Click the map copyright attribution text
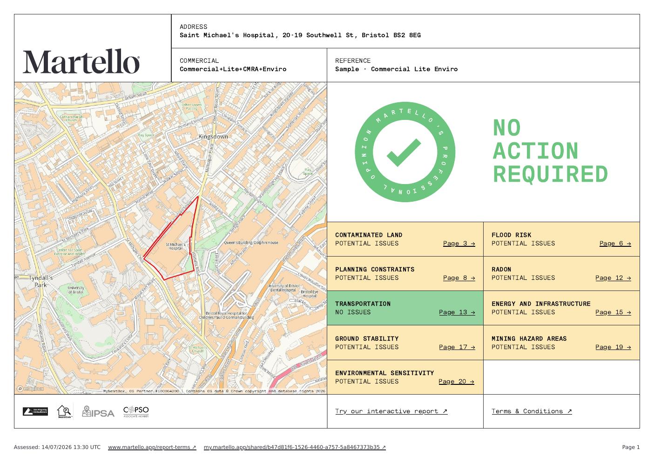This screenshot has height=462, width=654. [x=214, y=391]
